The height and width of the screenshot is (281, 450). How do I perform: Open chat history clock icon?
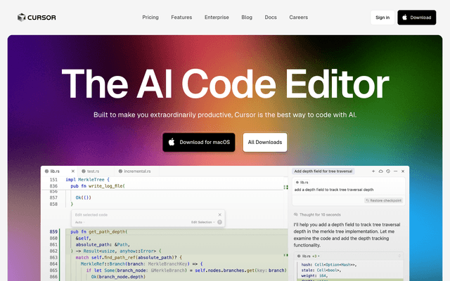coord(388,171)
